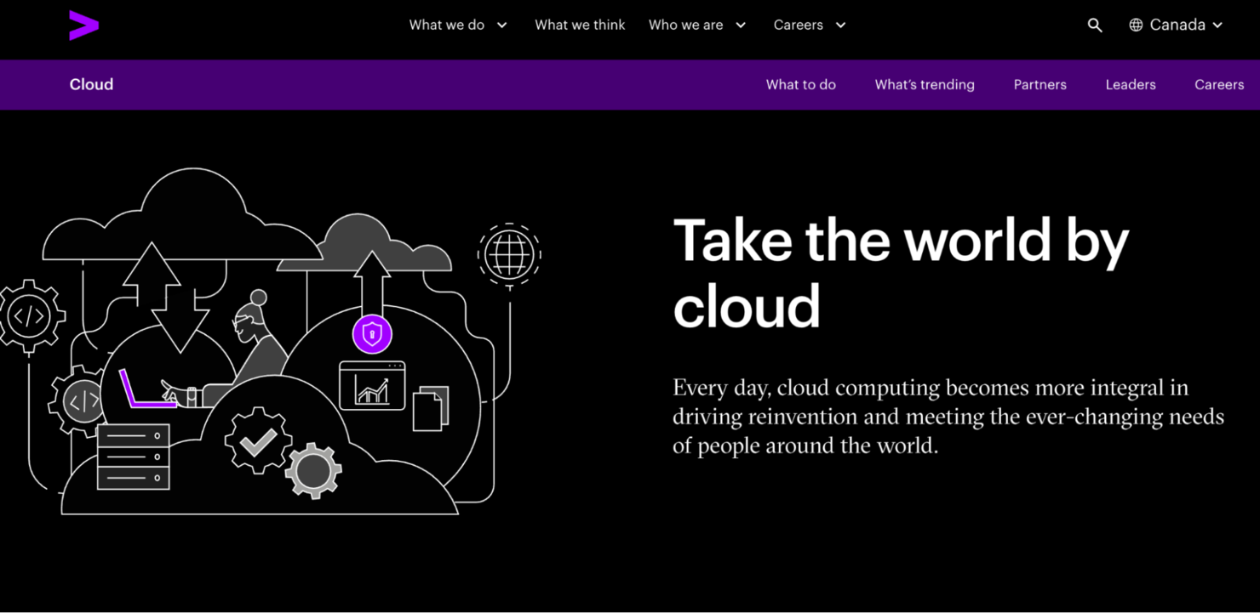The width and height of the screenshot is (1260, 613).
Task: Expand the What we do dropdown
Action: 457,25
